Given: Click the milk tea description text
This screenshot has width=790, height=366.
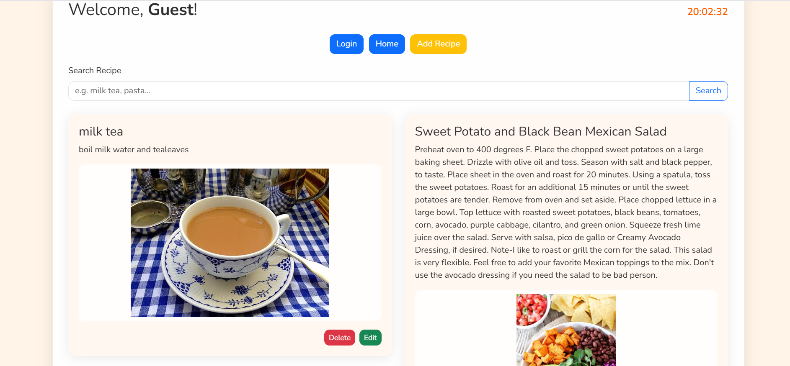Looking at the screenshot, I should coord(134,149).
